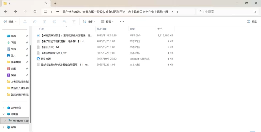Image resolution: width=261 pixels, height=132 pixels.
Task: Select 最新地址及APP请发邮箱自动获取！！！.txt file
Action: coord(65,65)
